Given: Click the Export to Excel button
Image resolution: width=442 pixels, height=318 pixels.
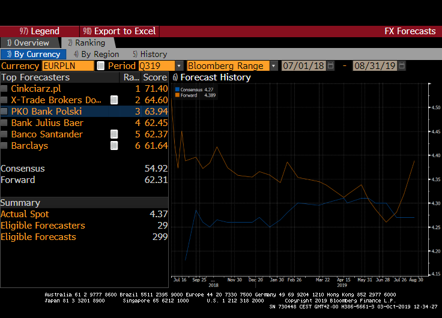Looking at the screenshot, I should point(119,31).
